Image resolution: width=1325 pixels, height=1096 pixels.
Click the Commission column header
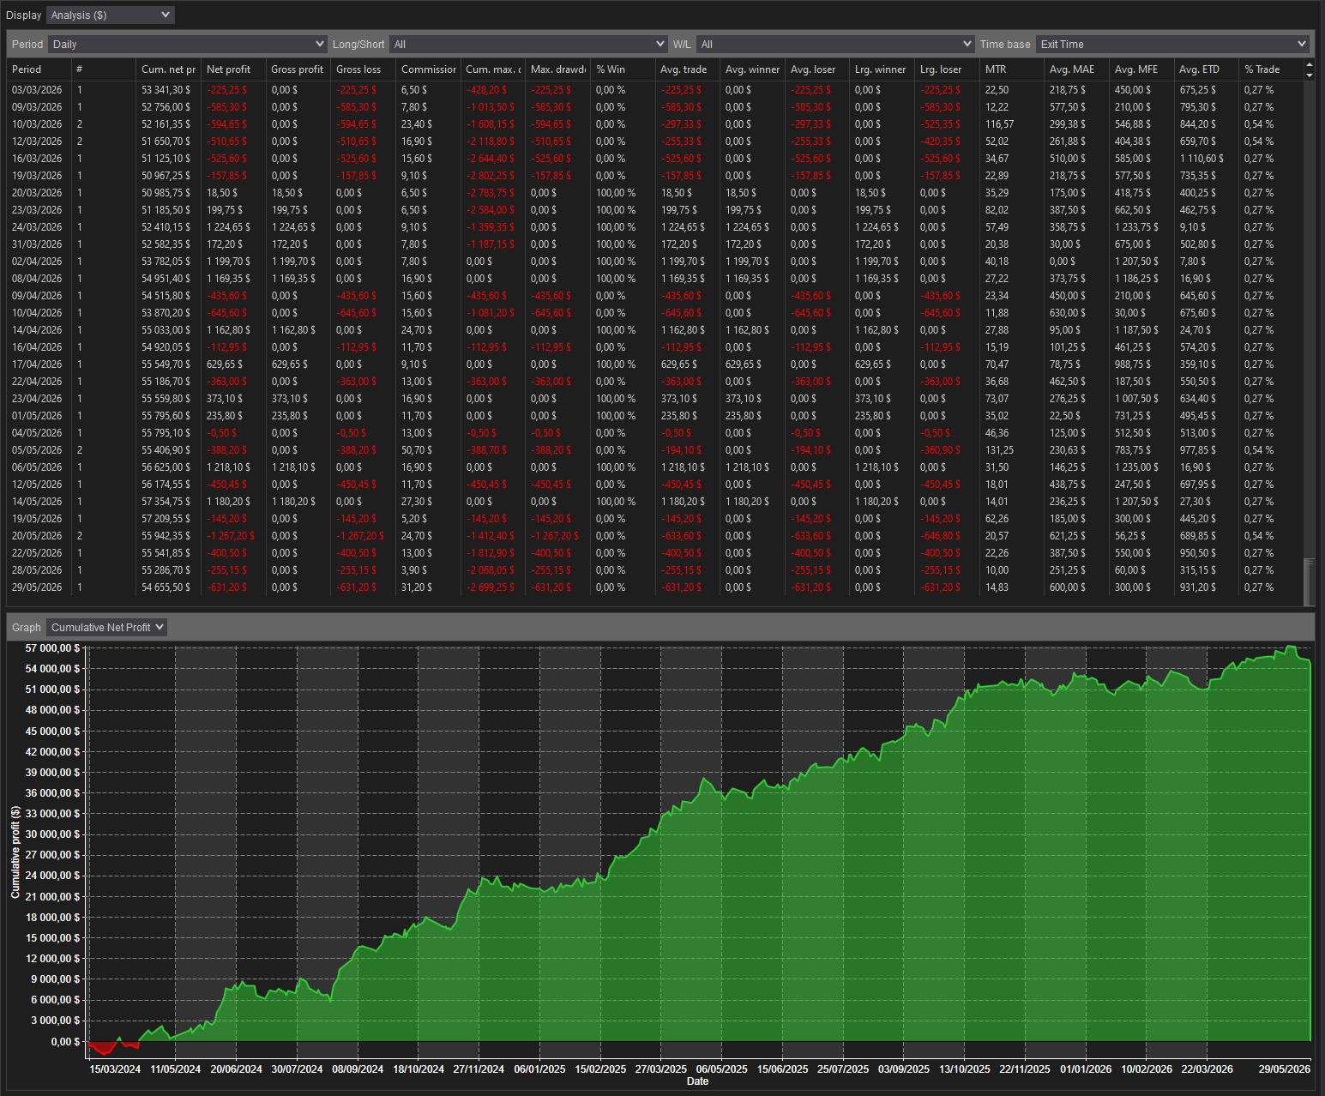[x=428, y=69]
